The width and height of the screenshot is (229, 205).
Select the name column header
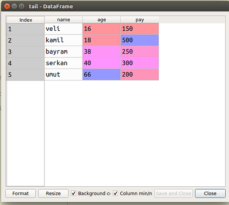click(63, 20)
